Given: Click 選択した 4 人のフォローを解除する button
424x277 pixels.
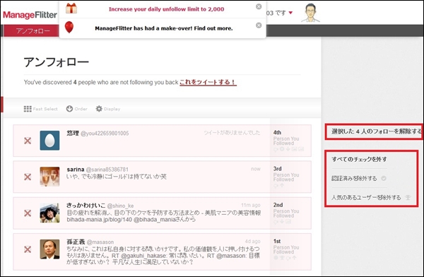Looking at the screenshot, I should (x=374, y=131).
